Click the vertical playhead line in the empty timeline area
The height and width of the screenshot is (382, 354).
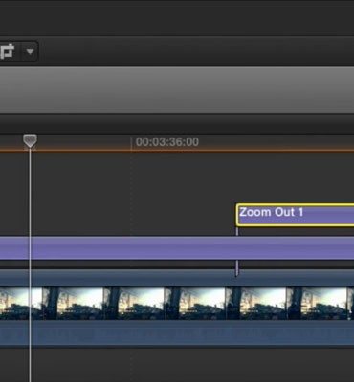tap(31, 191)
